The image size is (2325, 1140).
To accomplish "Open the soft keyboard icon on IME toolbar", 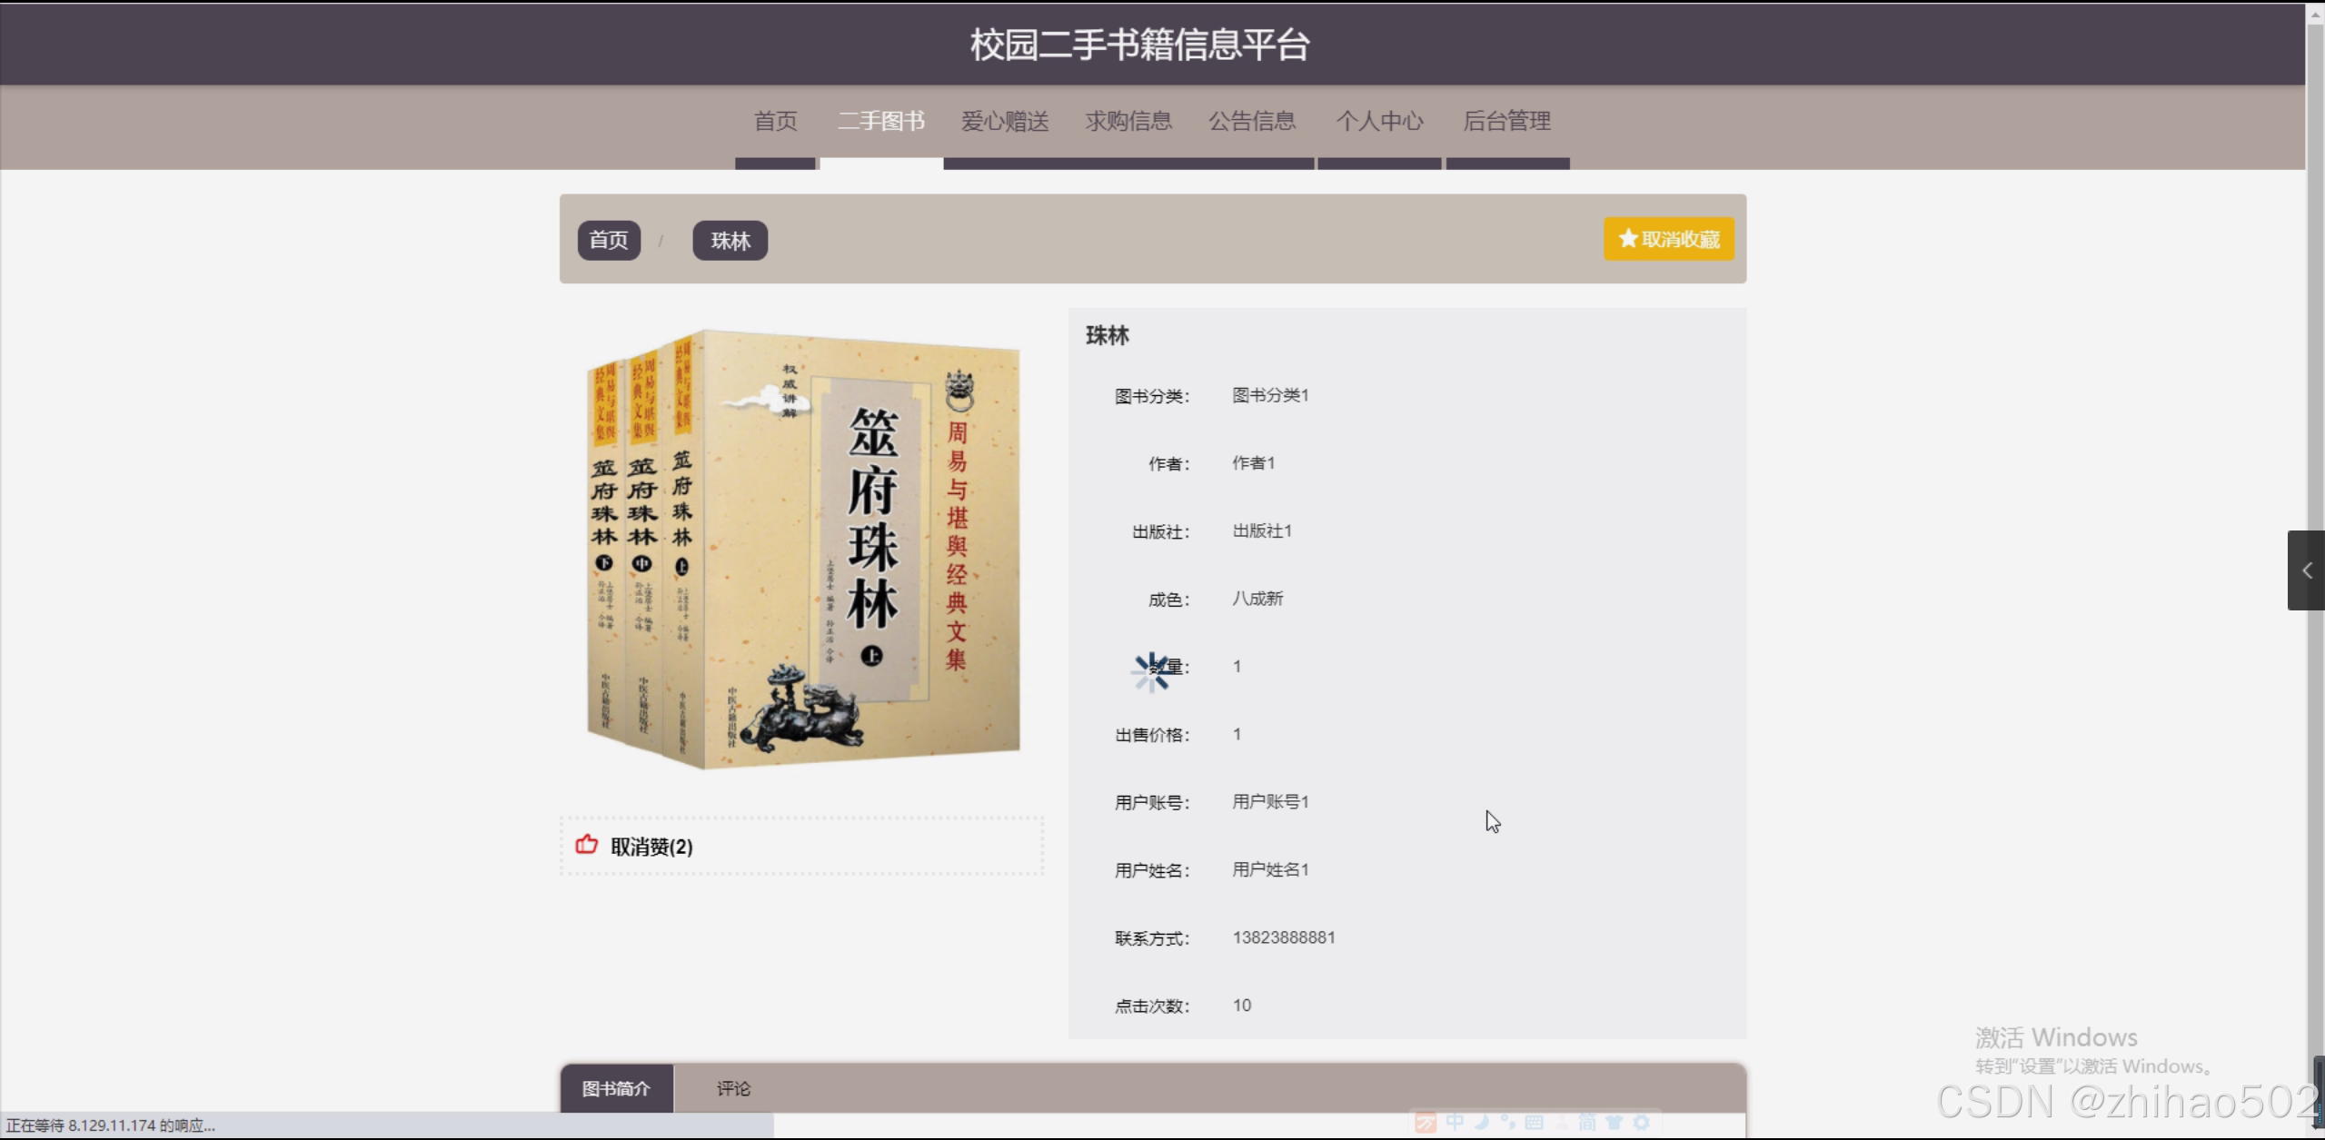I will [1535, 1123].
